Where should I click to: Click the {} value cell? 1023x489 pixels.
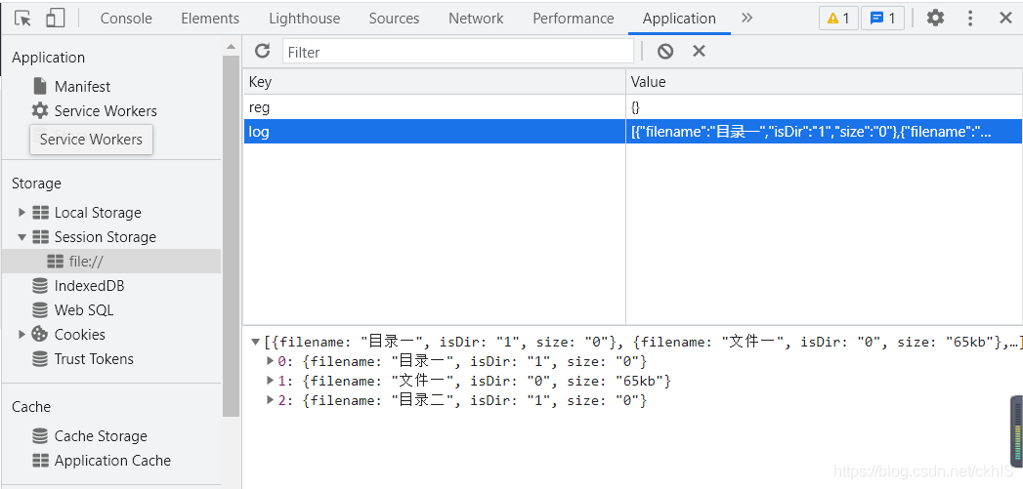point(824,107)
